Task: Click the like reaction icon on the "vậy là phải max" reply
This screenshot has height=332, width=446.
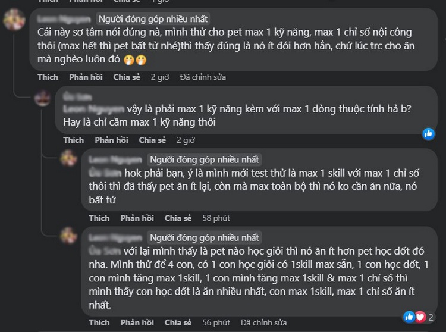Action: click(429, 134)
